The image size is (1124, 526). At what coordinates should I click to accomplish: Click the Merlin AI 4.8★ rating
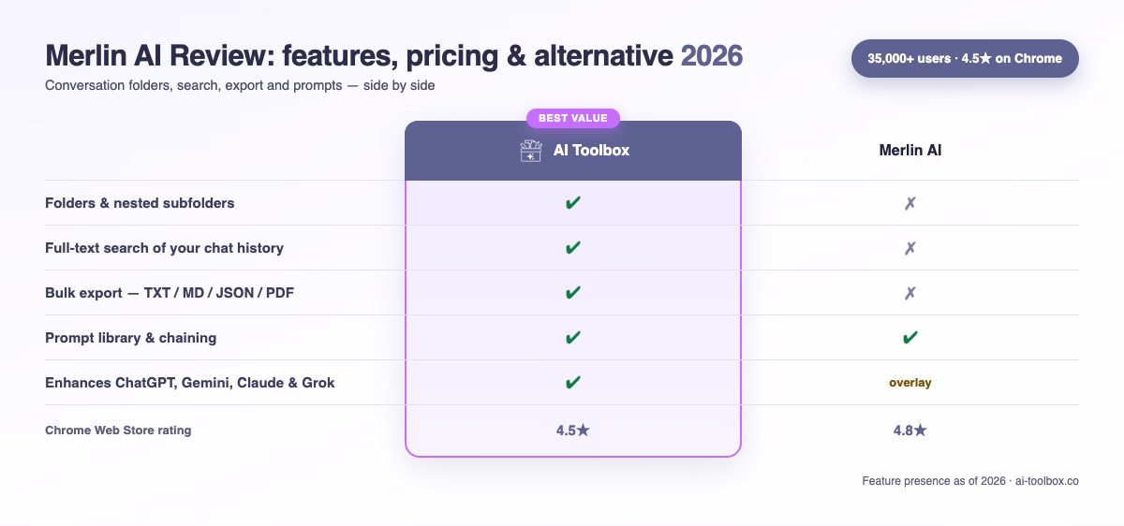coord(910,431)
